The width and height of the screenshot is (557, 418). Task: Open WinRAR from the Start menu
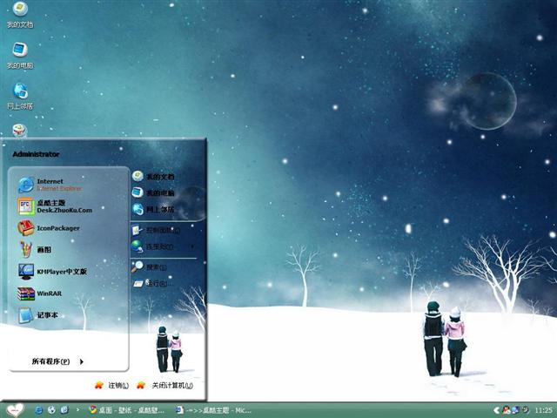(x=39, y=293)
